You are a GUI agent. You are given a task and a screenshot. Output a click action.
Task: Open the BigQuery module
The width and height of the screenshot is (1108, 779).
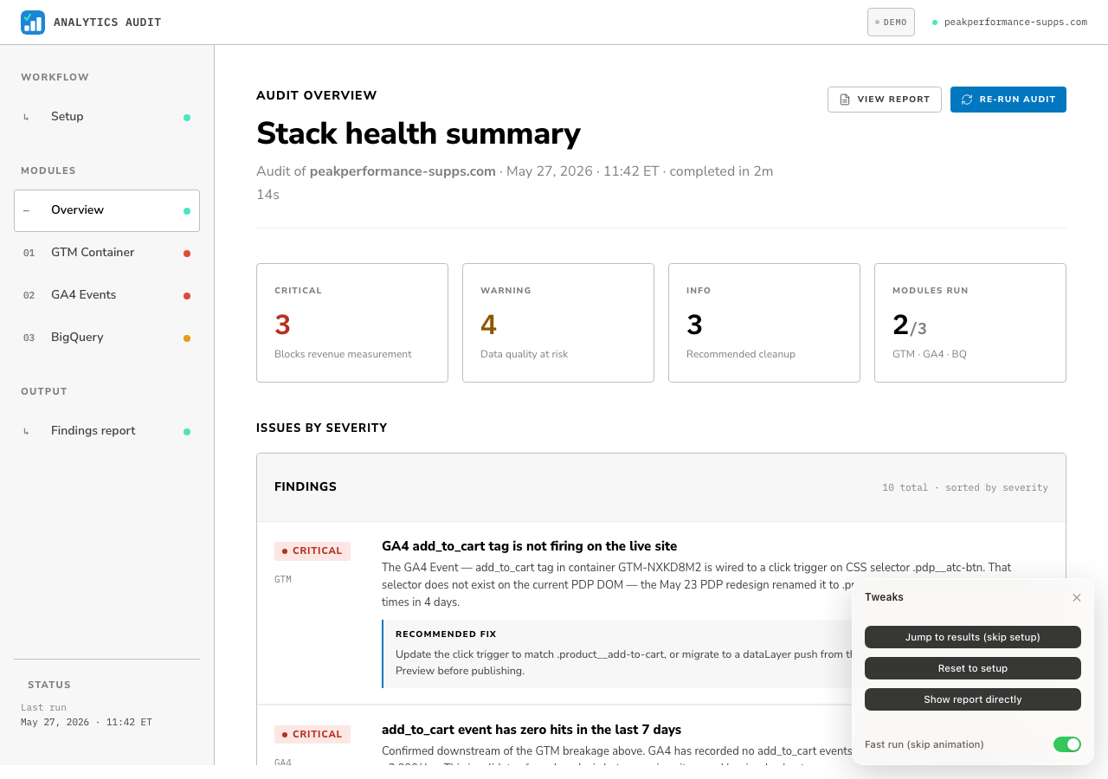point(106,338)
